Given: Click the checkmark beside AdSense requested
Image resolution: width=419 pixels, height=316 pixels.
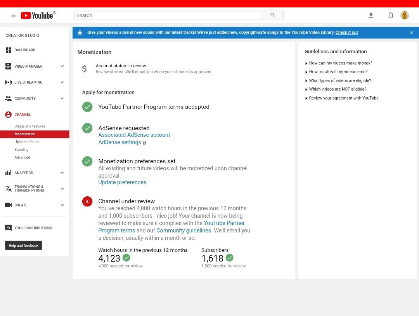Looking at the screenshot, I should pos(87,128).
